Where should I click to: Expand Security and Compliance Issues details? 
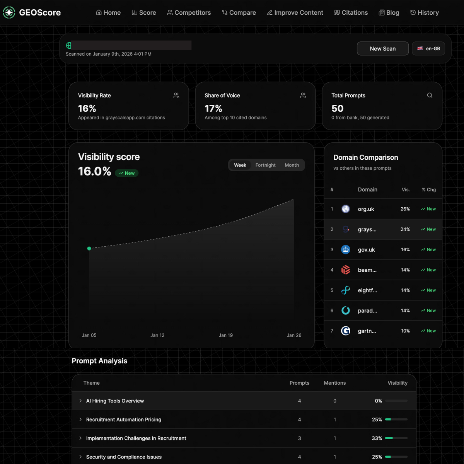pos(80,457)
